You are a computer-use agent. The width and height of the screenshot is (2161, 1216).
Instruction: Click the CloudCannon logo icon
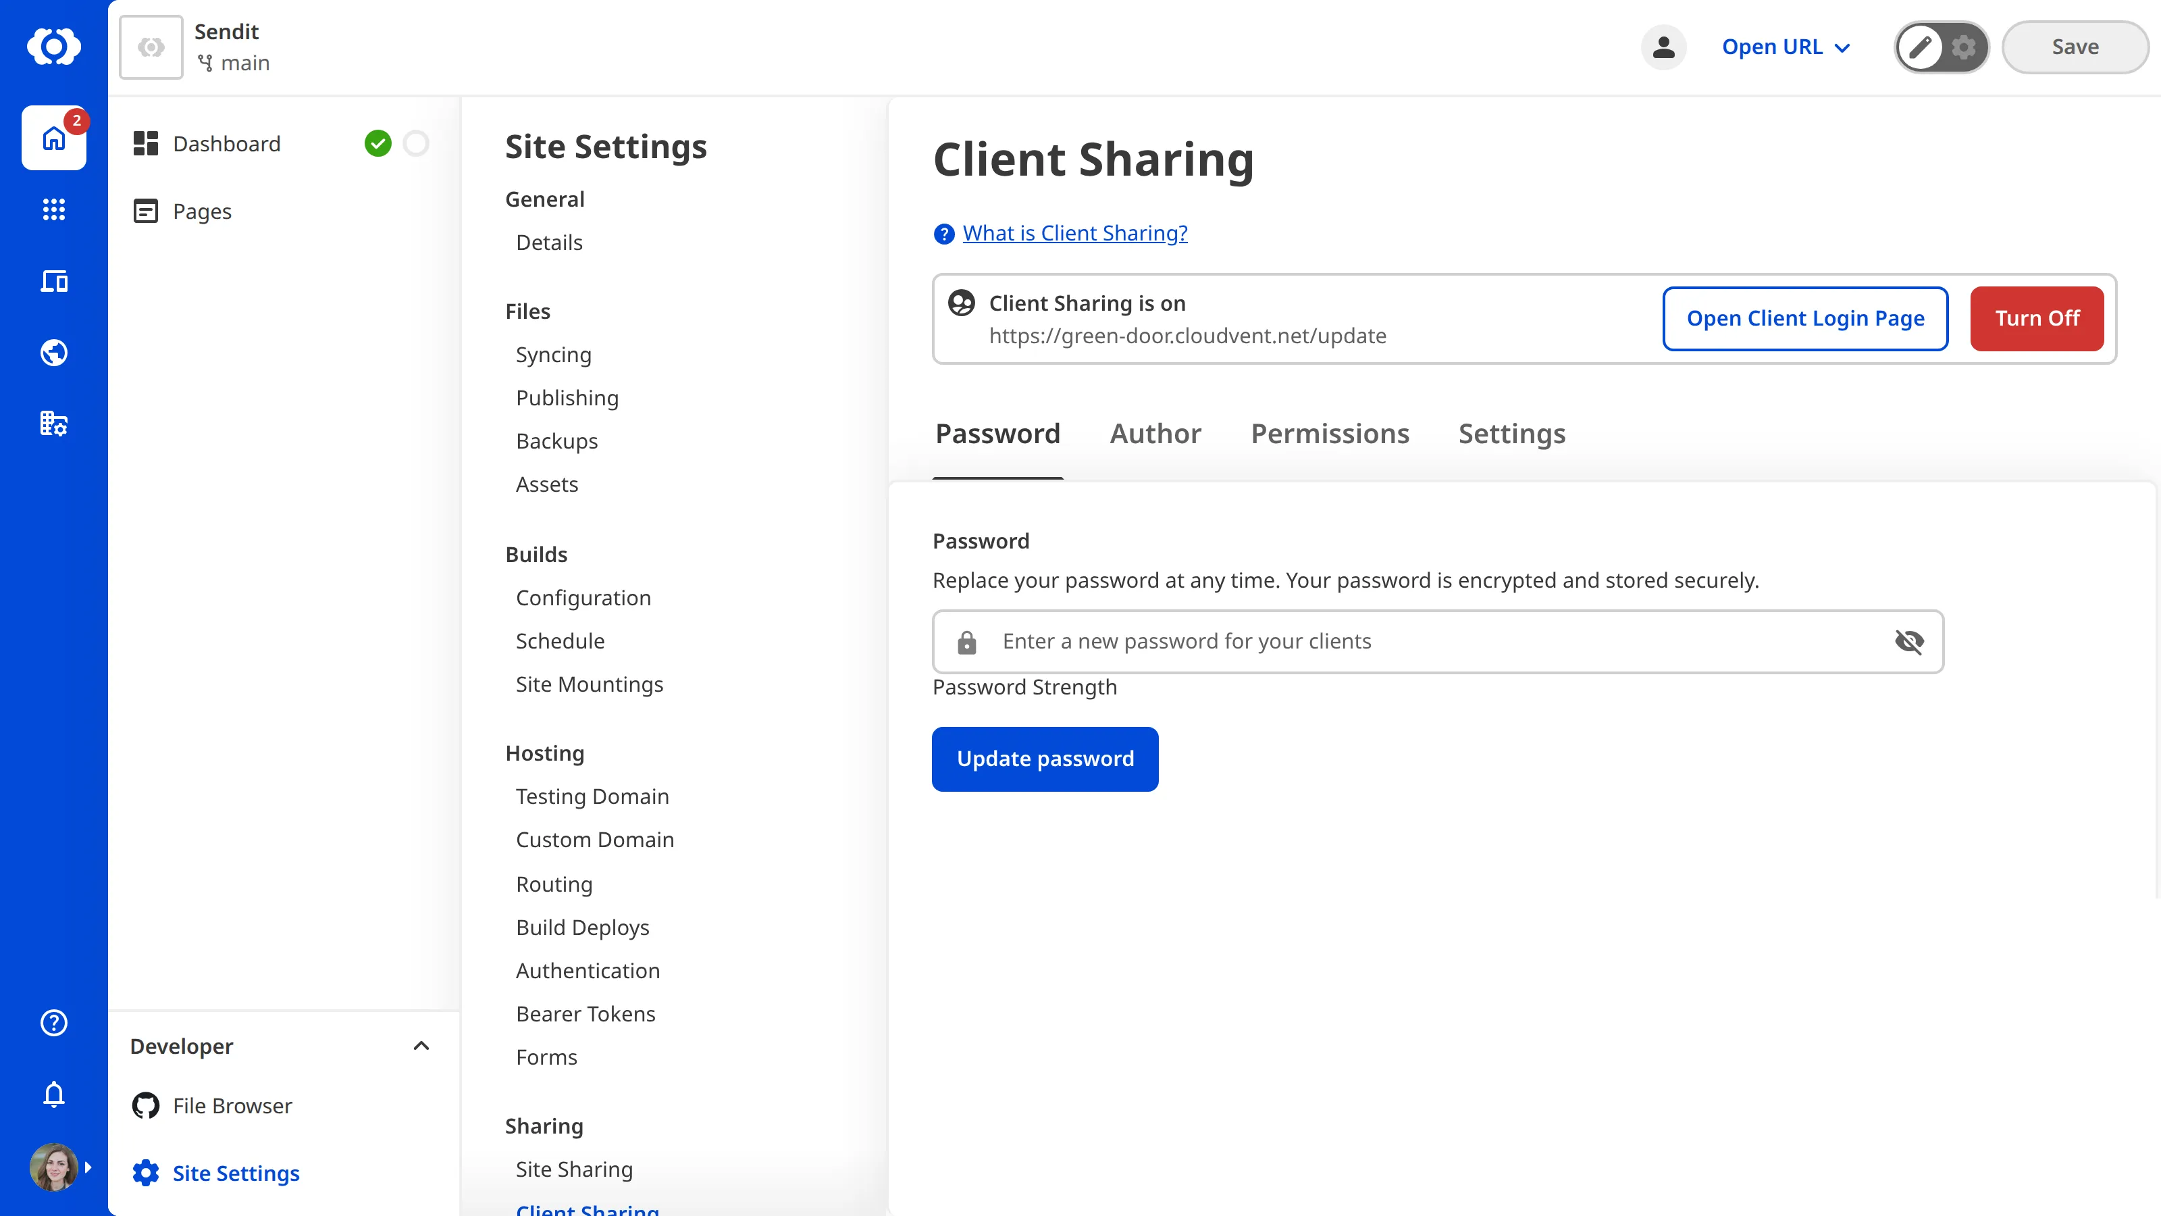pyautogui.click(x=54, y=46)
